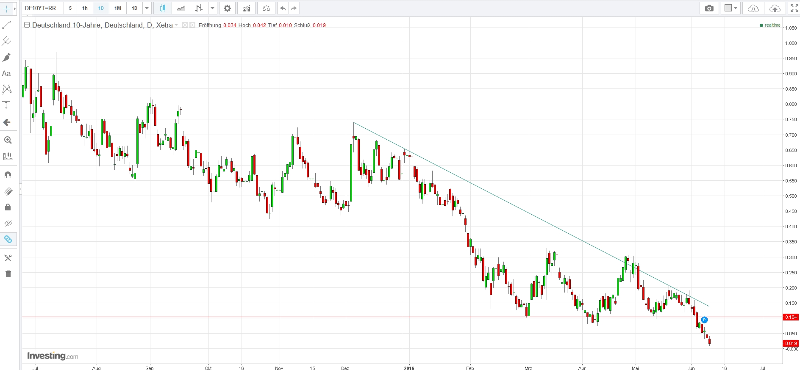800x370 pixels.
Task: Toggle lock all drawing tools
Action: pos(8,207)
